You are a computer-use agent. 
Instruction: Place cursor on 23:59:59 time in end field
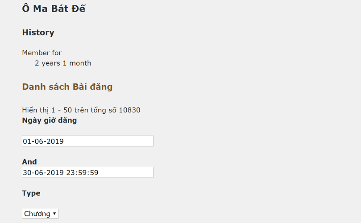[82, 173]
